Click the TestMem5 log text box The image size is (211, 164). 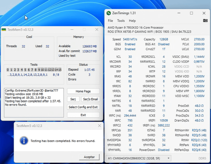click(34, 103)
